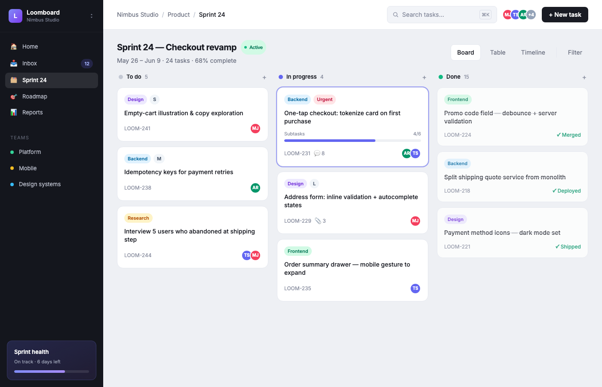Open the Filter options
This screenshot has width=602, height=387.
coord(575,52)
